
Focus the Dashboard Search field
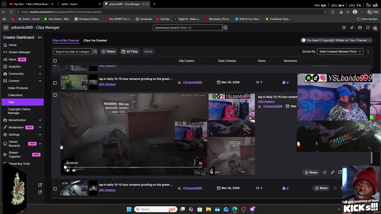[188, 28]
